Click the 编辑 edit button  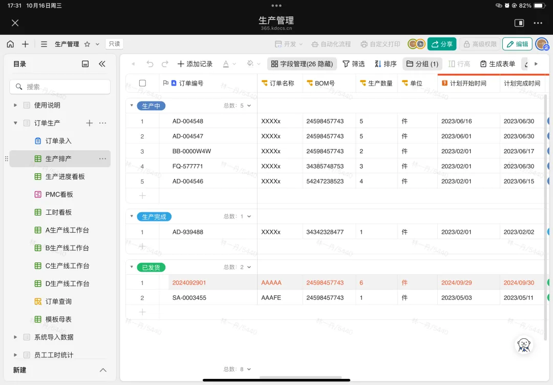[517, 44]
